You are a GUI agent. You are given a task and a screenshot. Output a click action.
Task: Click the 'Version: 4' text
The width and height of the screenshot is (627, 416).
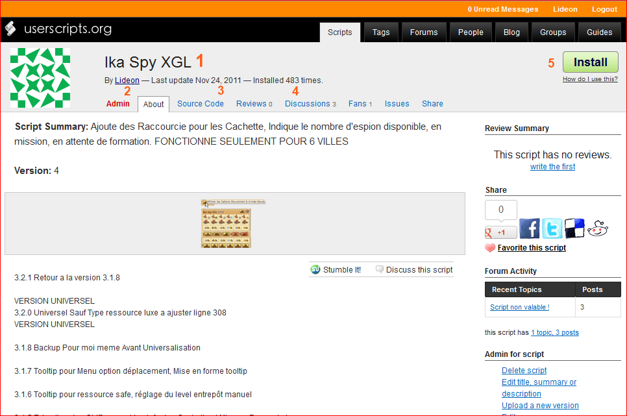(36, 171)
